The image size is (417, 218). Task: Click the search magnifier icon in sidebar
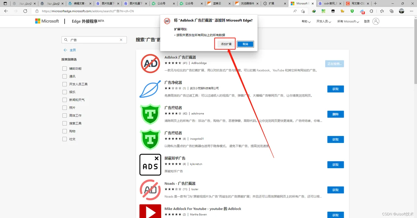coord(66,40)
